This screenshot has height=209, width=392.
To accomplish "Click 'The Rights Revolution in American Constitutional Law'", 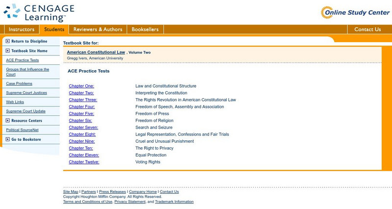I will tap(186, 100).
